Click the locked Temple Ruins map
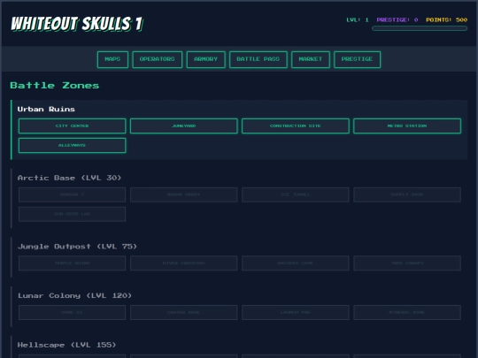Viewport: 478px width, 358px height. (72, 263)
